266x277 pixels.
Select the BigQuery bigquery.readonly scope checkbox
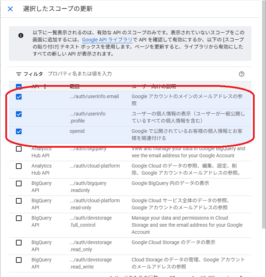coord(19,183)
